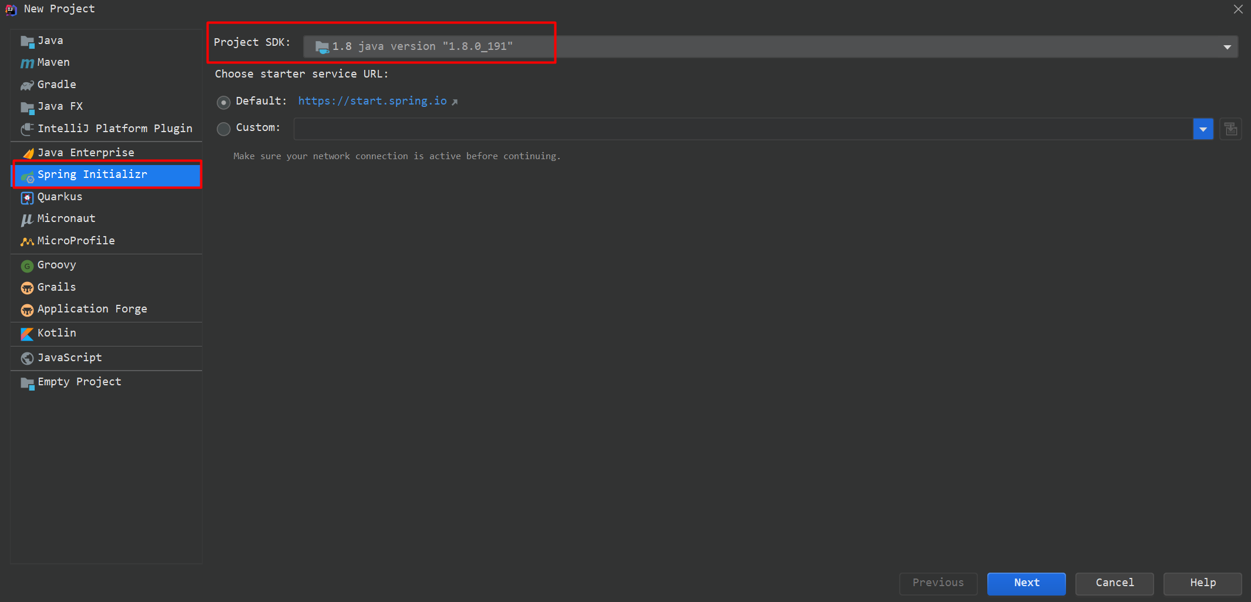The height and width of the screenshot is (602, 1251).
Task: Select the Custom starter URL radio button
Action: pos(224,129)
